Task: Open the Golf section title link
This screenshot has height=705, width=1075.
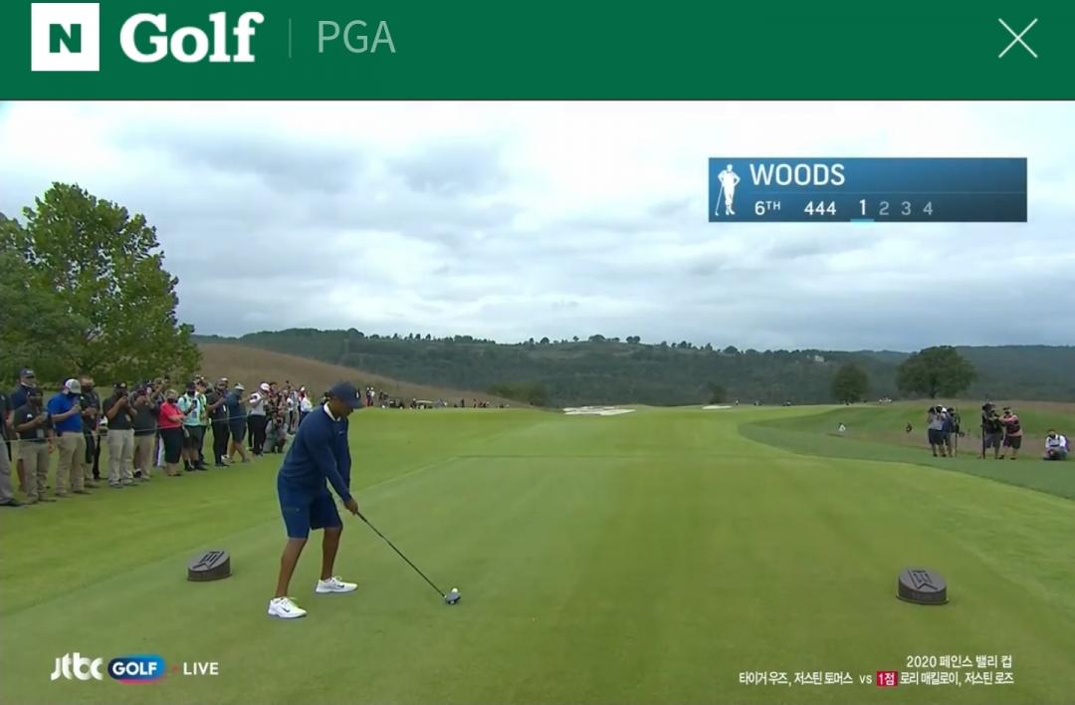Action: 191,38
